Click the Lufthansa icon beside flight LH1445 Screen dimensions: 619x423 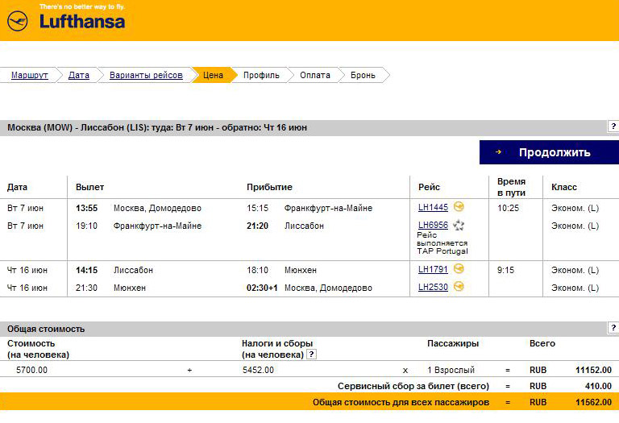[x=459, y=207]
